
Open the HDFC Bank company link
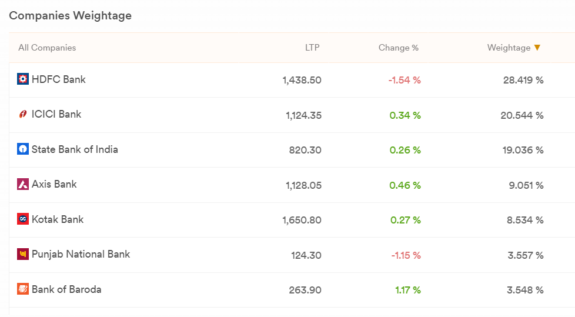58,79
